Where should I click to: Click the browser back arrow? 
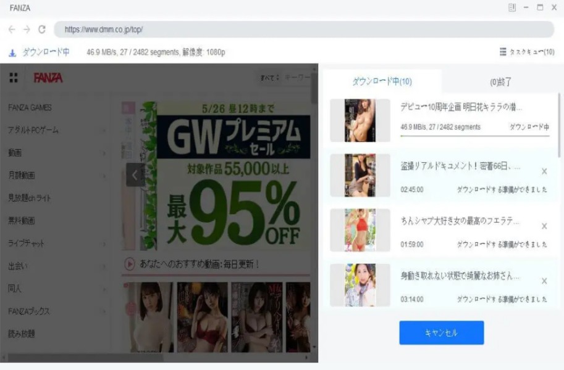[x=12, y=29]
